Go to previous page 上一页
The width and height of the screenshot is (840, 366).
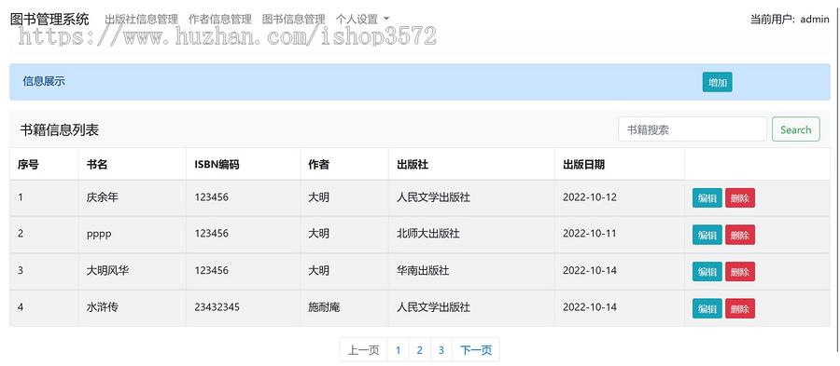[x=364, y=350]
